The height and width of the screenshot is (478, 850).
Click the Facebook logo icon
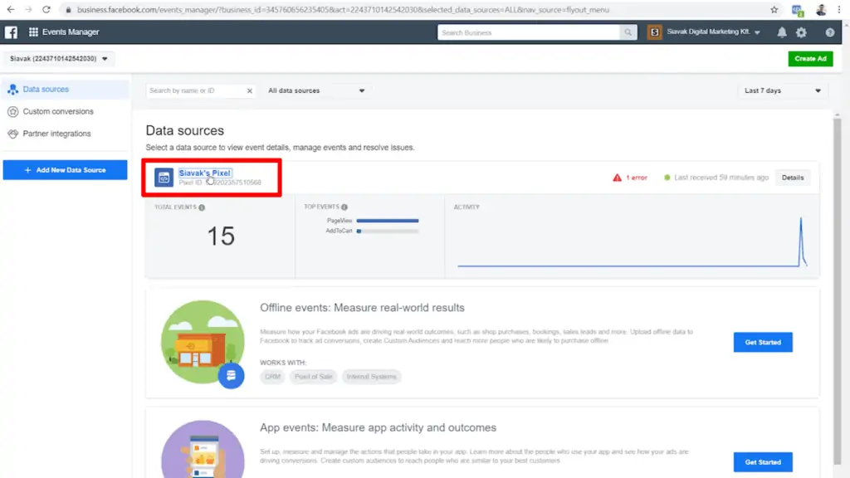(x=12, y=32)
